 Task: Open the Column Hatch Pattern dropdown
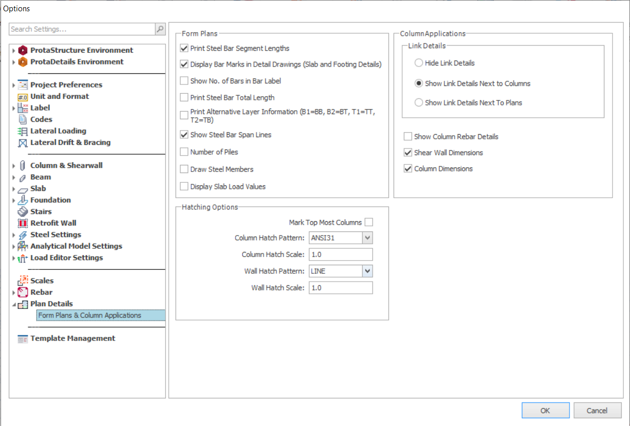tap(367, 238)
